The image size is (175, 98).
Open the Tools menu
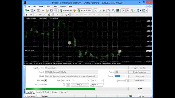[55, 7]
